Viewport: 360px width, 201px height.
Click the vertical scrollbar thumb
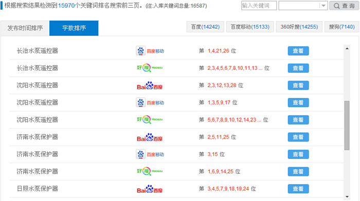tap(347, 126)
